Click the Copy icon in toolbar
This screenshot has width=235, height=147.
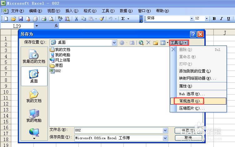pos(83,19)
